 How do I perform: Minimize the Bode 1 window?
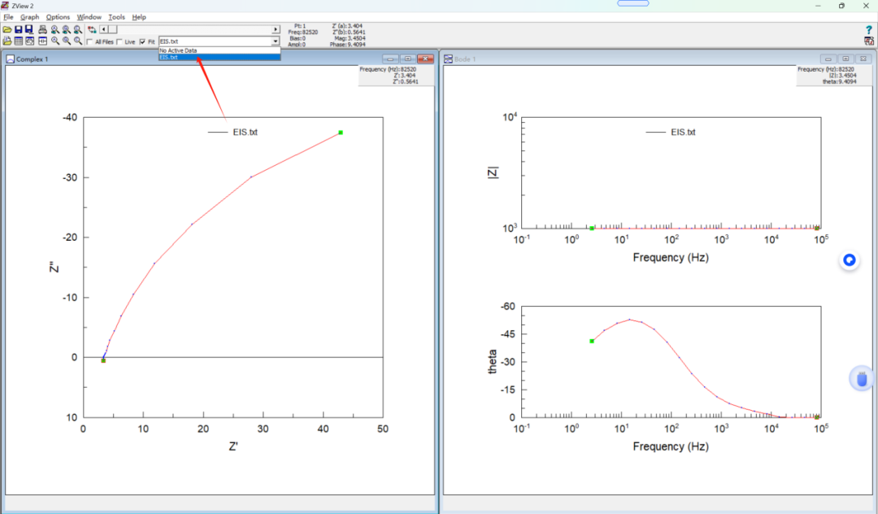[x=828, y=59]
